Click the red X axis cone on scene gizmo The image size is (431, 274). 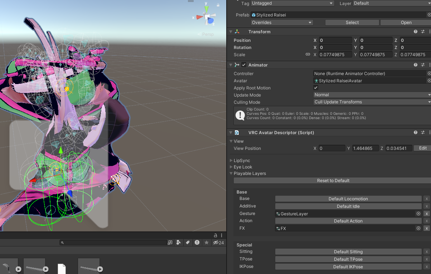[199, 17]
